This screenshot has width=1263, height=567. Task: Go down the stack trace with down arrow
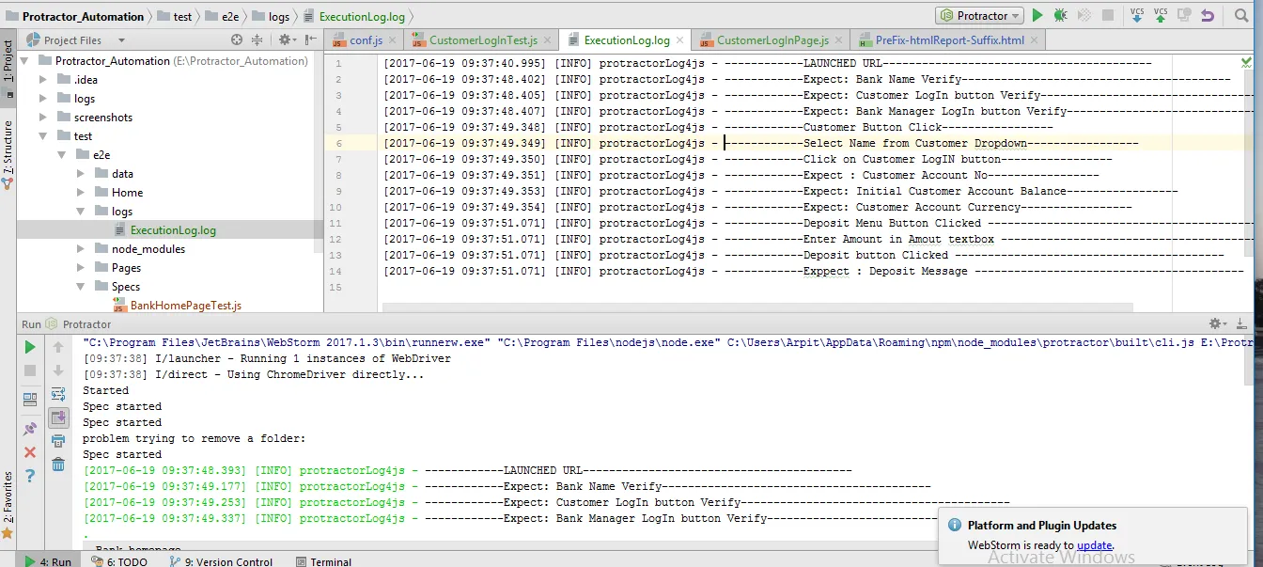pos(58,371)
